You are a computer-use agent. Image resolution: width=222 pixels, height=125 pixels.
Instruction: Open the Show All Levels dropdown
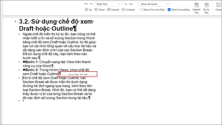(155, 4)
